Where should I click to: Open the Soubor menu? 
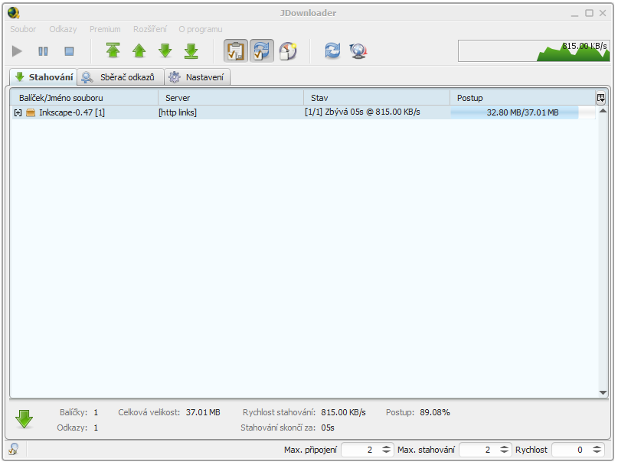(x=23, y=29)
